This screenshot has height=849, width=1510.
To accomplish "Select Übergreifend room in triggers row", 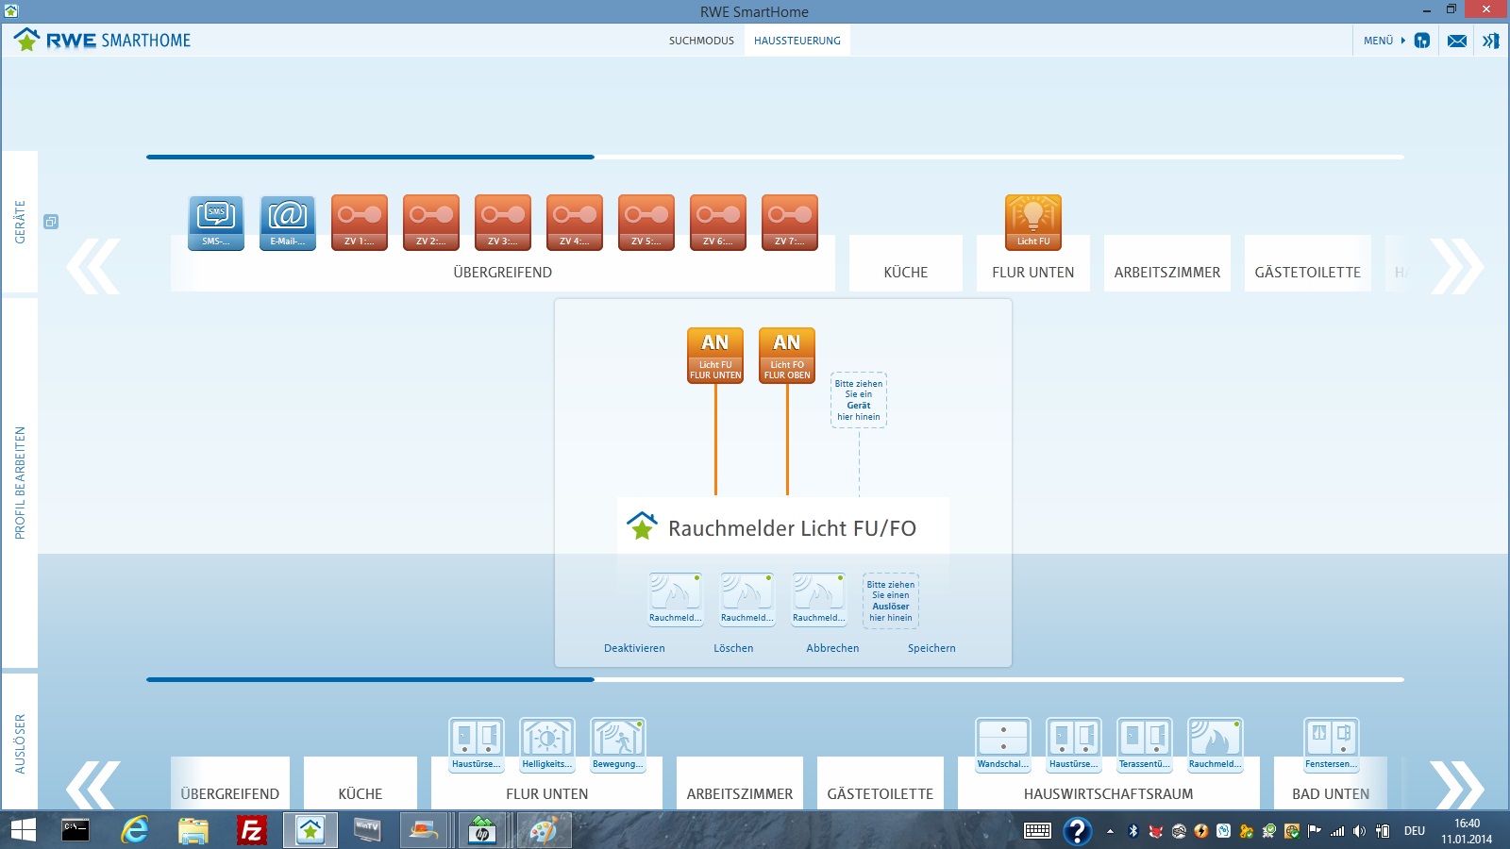I will pyautogui.click(x=230, y=783).
